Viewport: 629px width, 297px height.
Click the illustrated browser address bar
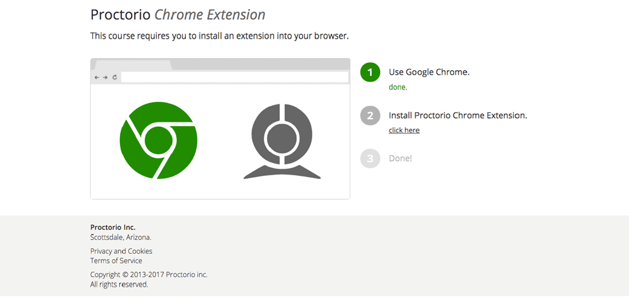point(234,77)
